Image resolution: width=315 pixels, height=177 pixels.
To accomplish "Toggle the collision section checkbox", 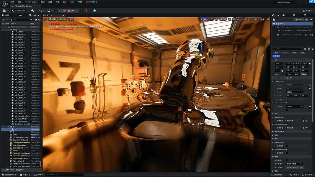I will point(287,160).
